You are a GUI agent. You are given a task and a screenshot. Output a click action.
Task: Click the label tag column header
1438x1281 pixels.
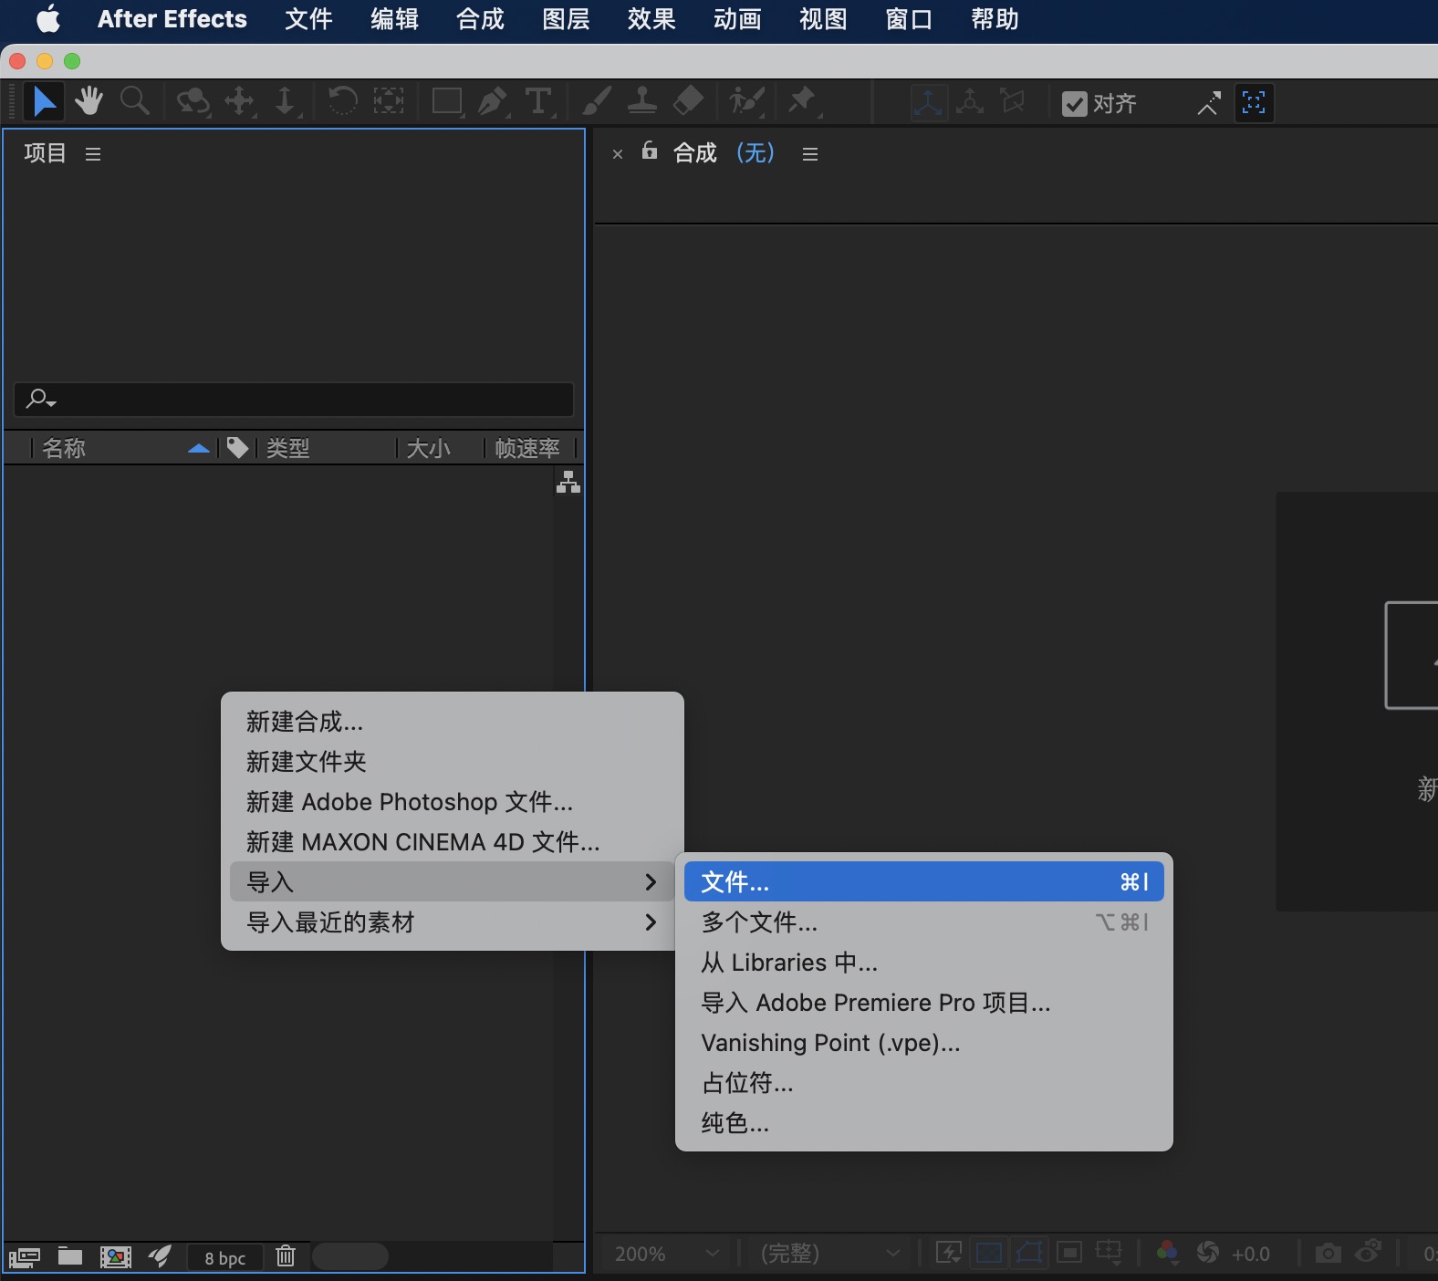tap(237, 448)
